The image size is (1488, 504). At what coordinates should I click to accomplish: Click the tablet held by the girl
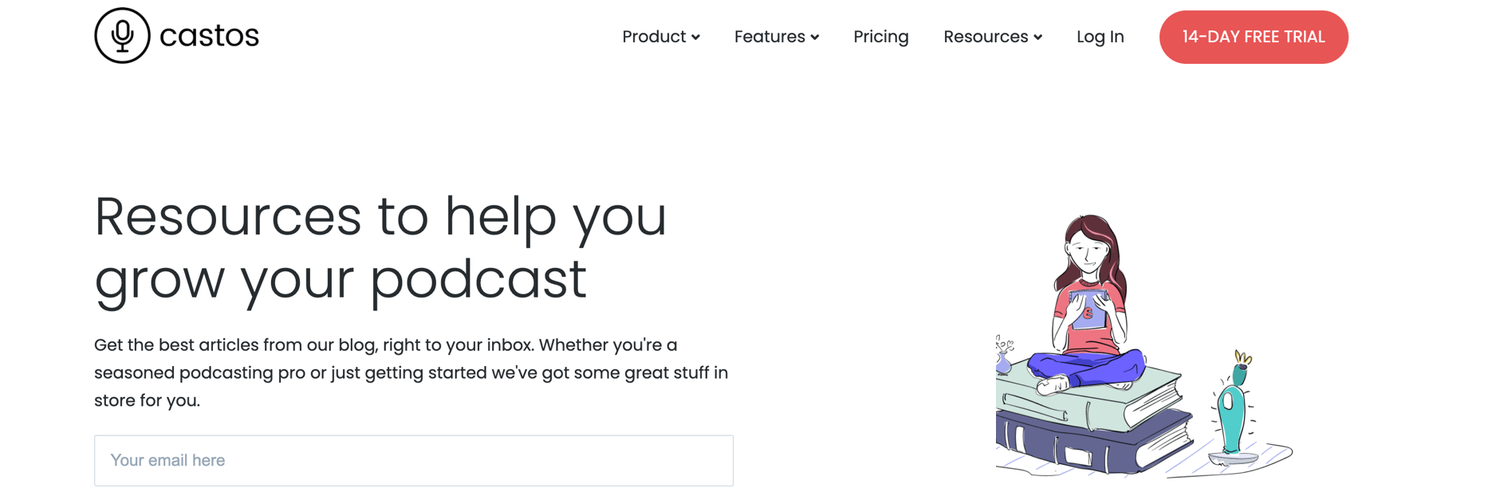[1088, 309]
